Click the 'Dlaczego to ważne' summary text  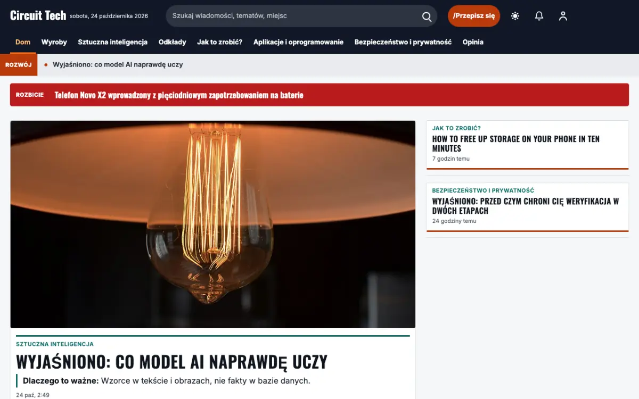click(166, 381)
